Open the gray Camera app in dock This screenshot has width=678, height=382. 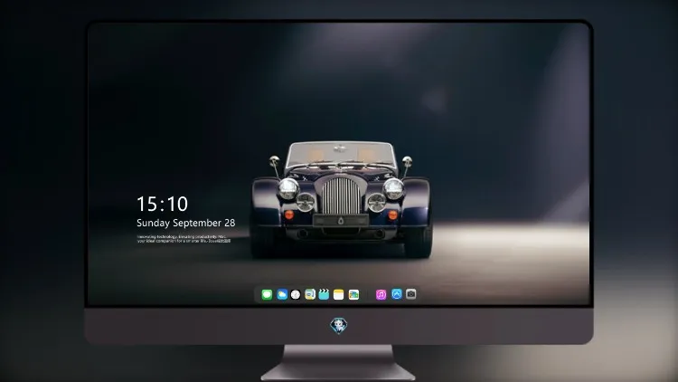tap(411, 294)
